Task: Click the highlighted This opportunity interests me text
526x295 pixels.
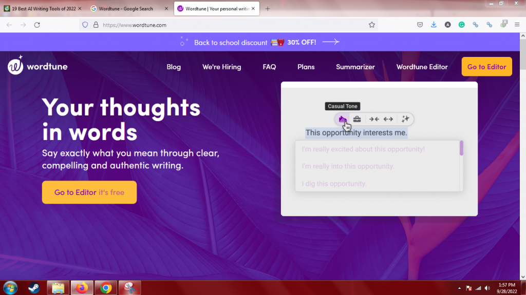Action: tap(356, 133)
